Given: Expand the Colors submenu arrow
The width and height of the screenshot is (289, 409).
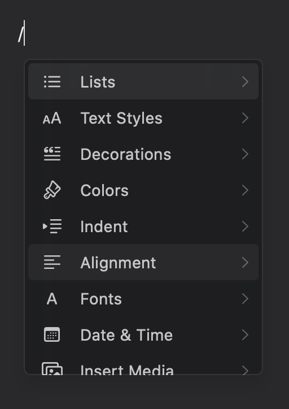Looking at the screenshot, I should pos(245,190).
